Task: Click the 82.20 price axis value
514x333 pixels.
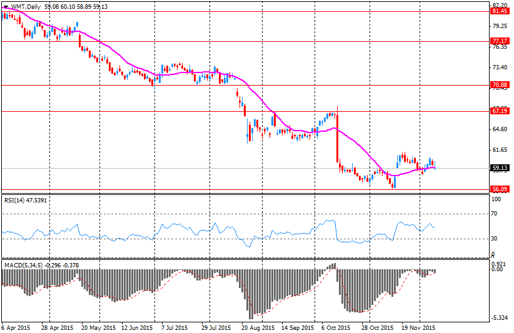Action: point(500,5)
